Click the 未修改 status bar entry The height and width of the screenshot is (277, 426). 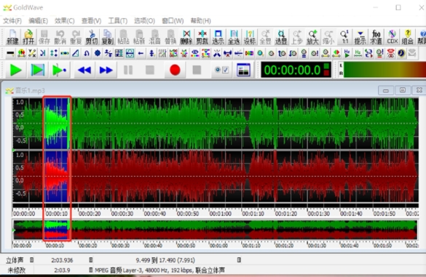click(16, 270)
